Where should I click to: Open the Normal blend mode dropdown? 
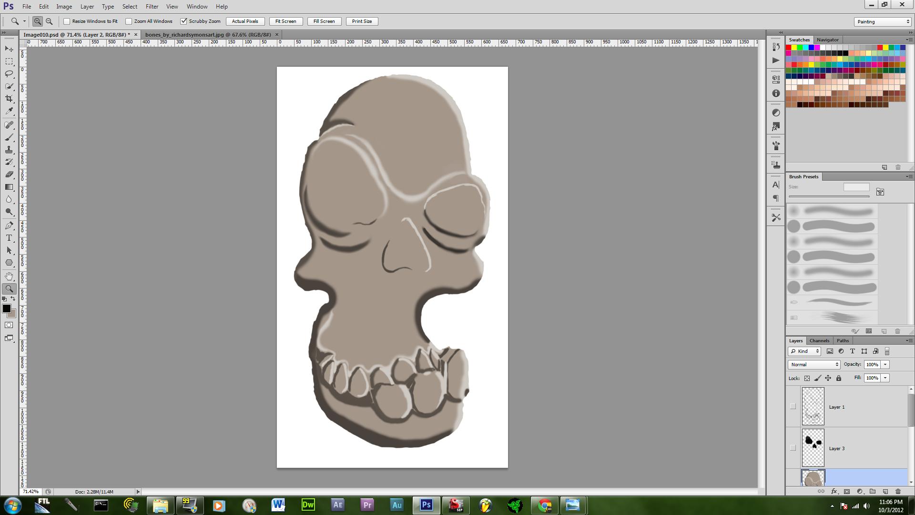click(x=814, y=364)
